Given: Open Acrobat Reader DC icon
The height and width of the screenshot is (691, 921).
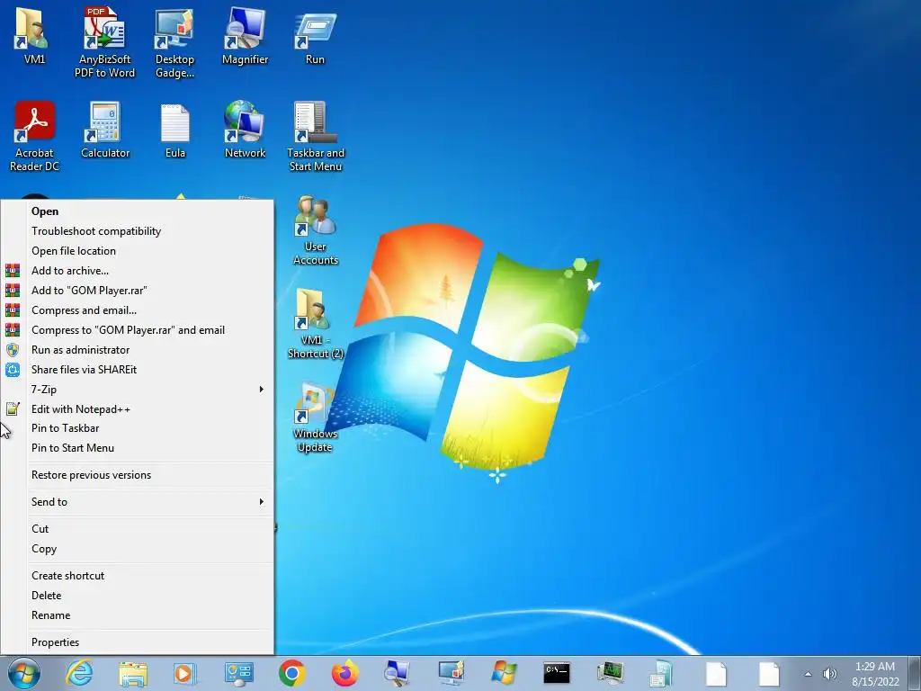Looking at the screenshot, I should click(34, 135).
